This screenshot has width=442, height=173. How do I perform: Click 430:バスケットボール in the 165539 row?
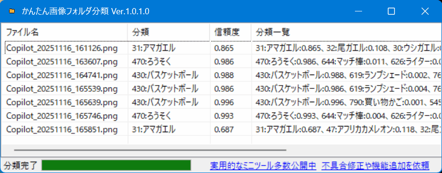click(165, 89)
